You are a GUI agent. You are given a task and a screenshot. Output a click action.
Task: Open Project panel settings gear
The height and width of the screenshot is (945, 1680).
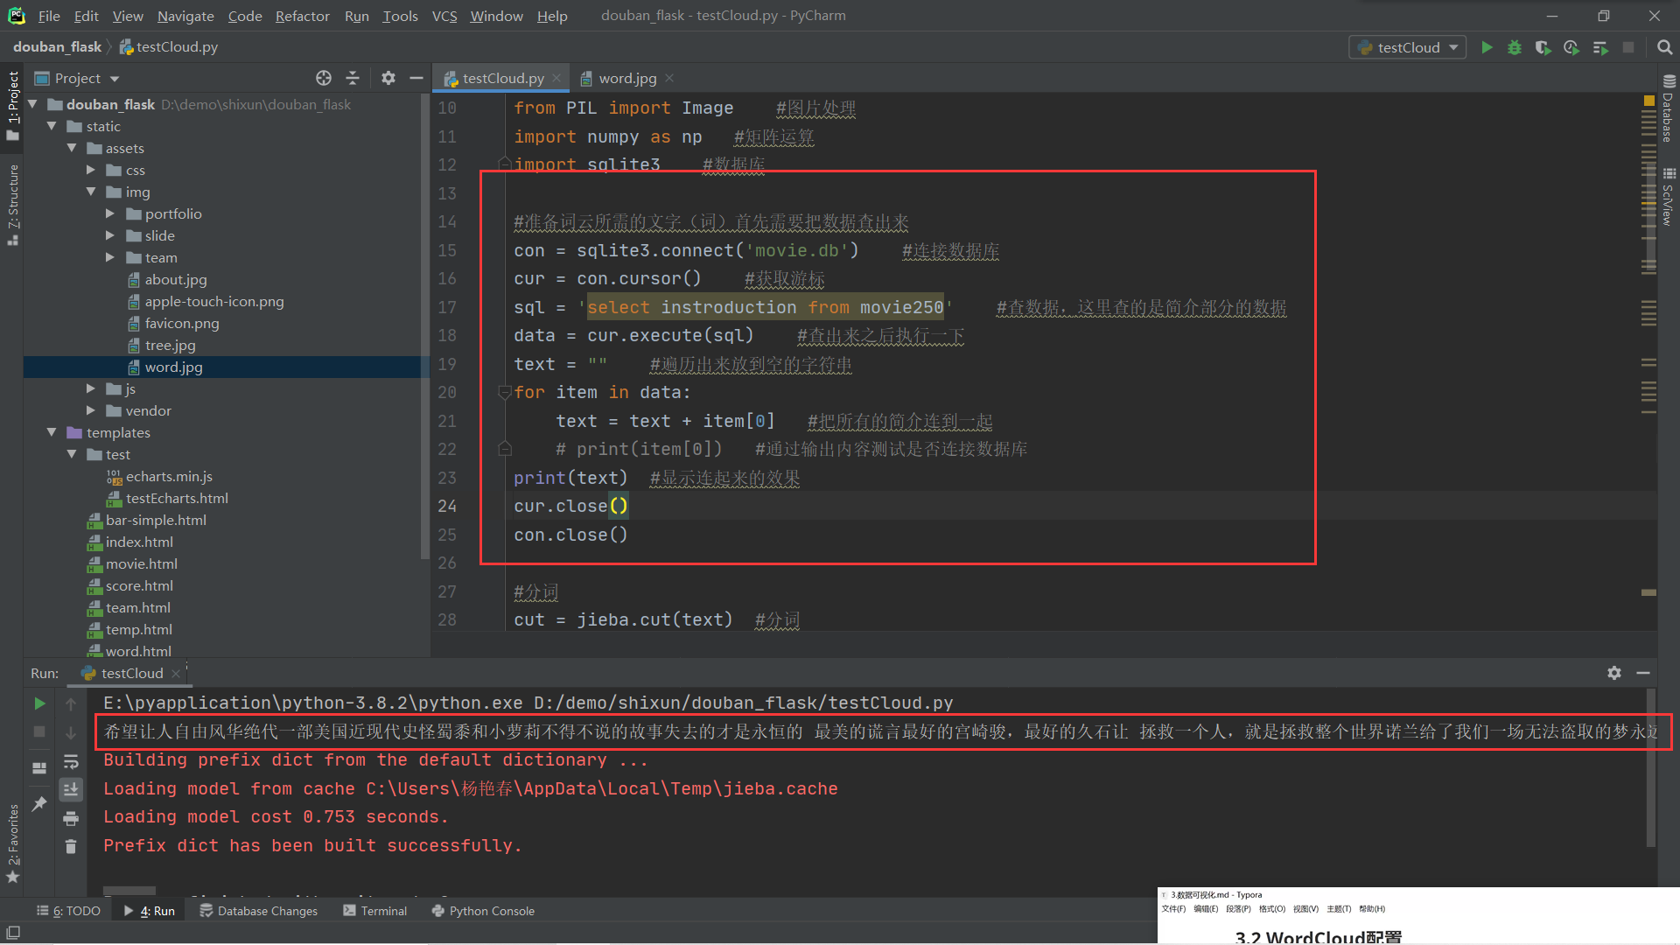388,78
